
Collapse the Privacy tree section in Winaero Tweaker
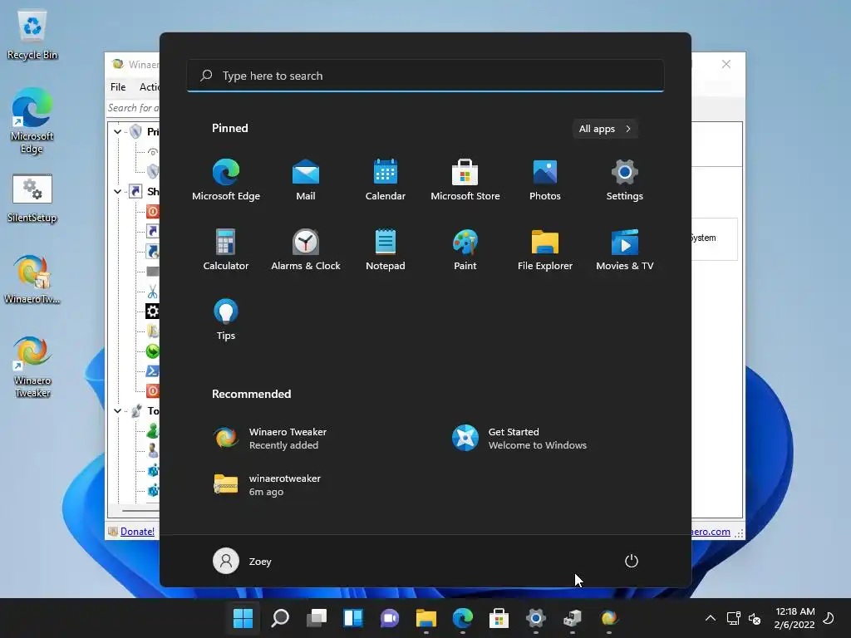117,131
